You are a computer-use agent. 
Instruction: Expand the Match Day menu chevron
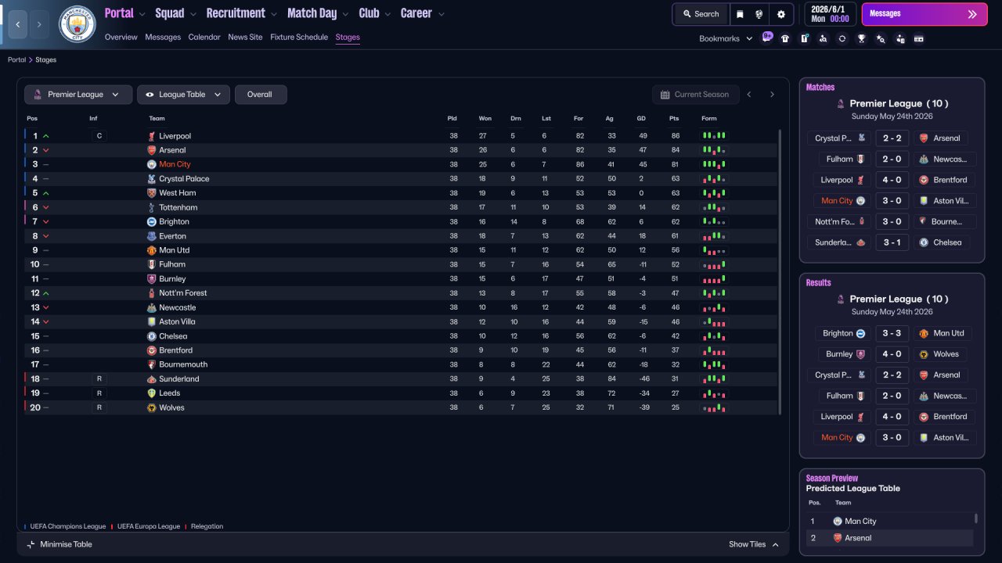[345, 14]
